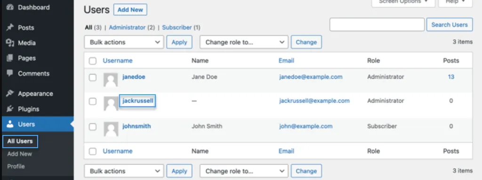482x180 pixels.
Task: Select the johnsmith row checkbox
Action: tap(93, 127)
